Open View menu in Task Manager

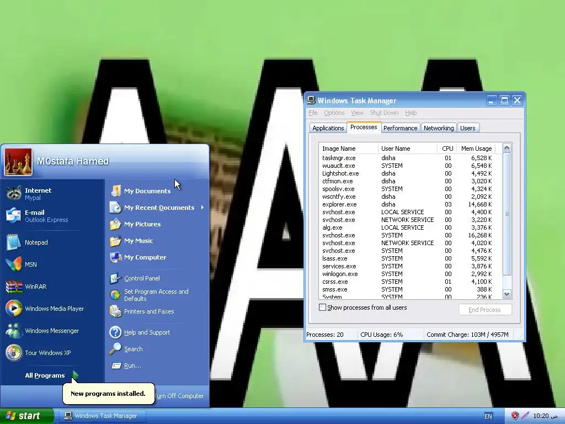(357, 113)
